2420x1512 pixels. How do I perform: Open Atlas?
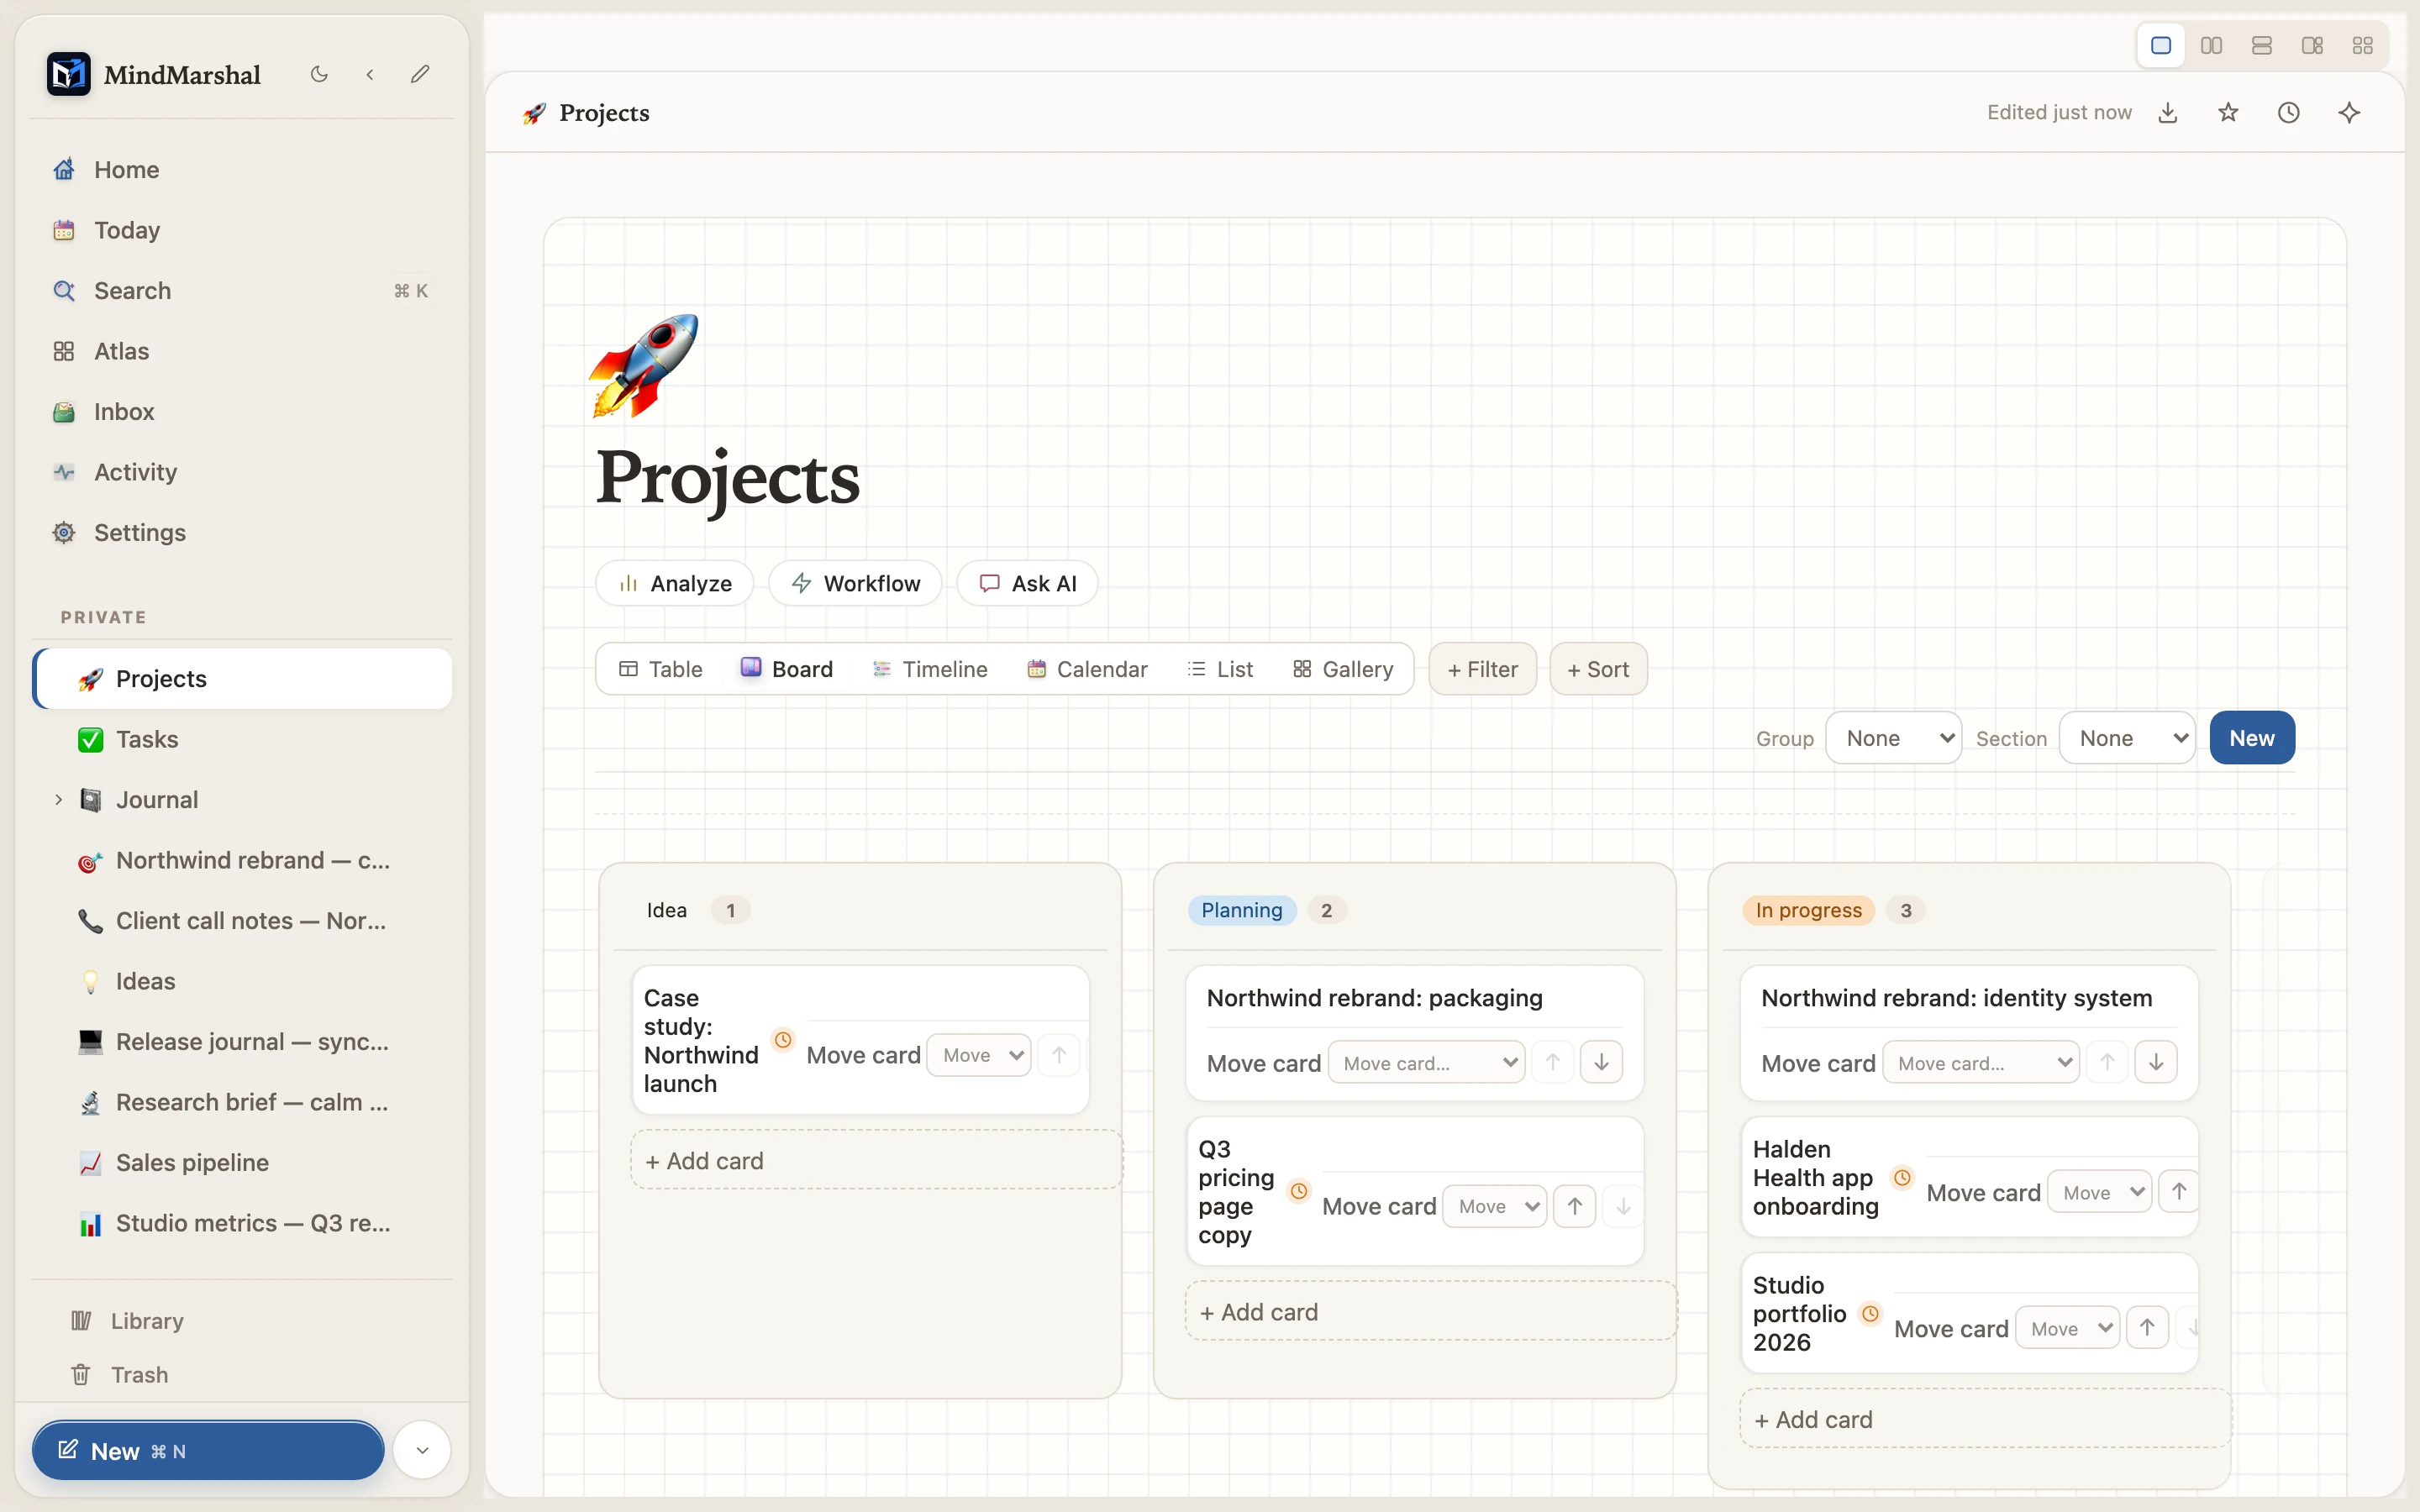[x=242, y=351]
